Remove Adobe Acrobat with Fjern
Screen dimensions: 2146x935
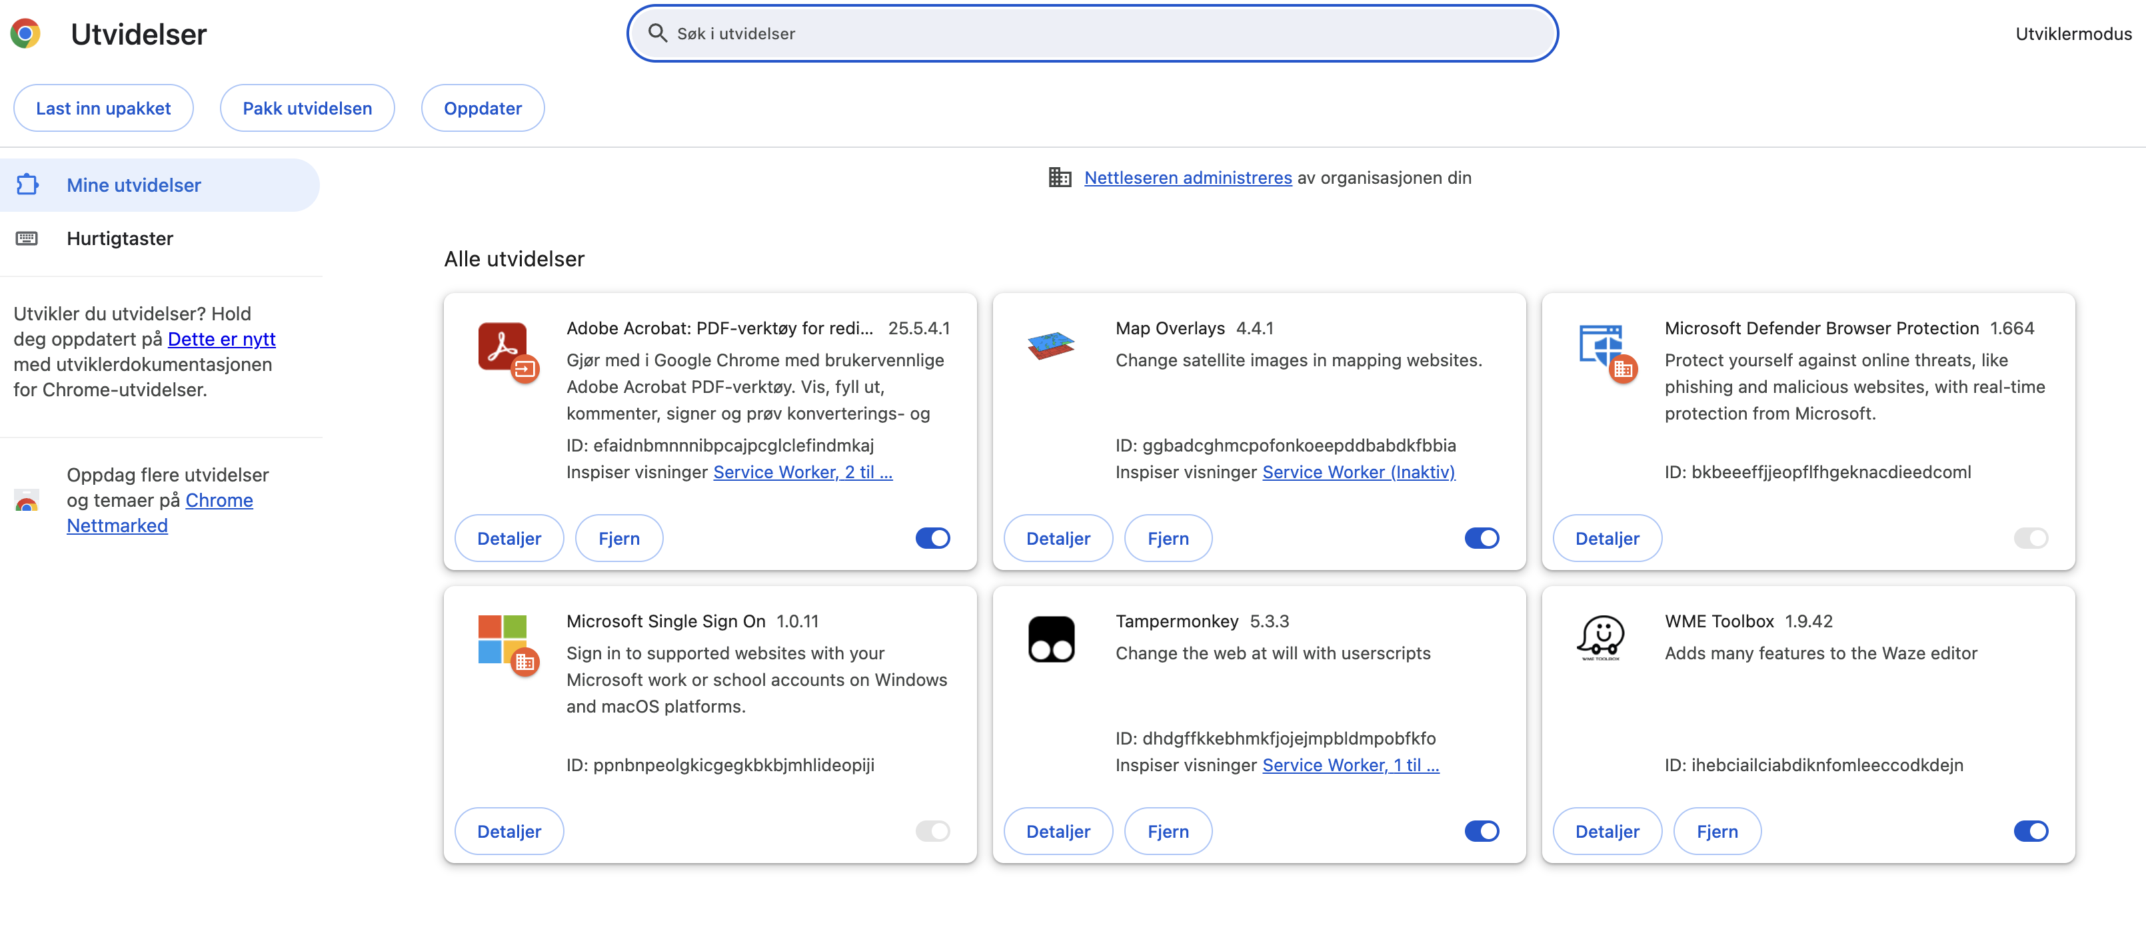pyautogui.click(x=619, y=539)
